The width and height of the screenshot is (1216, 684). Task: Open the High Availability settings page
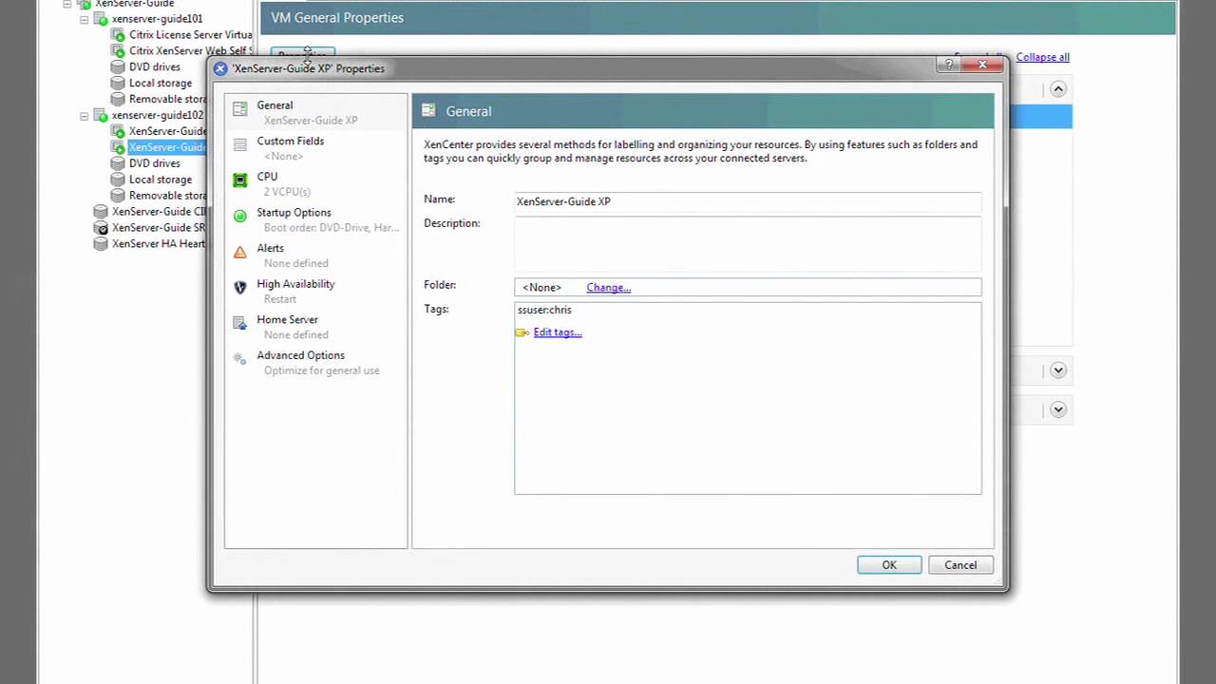[x=315, y=291]
